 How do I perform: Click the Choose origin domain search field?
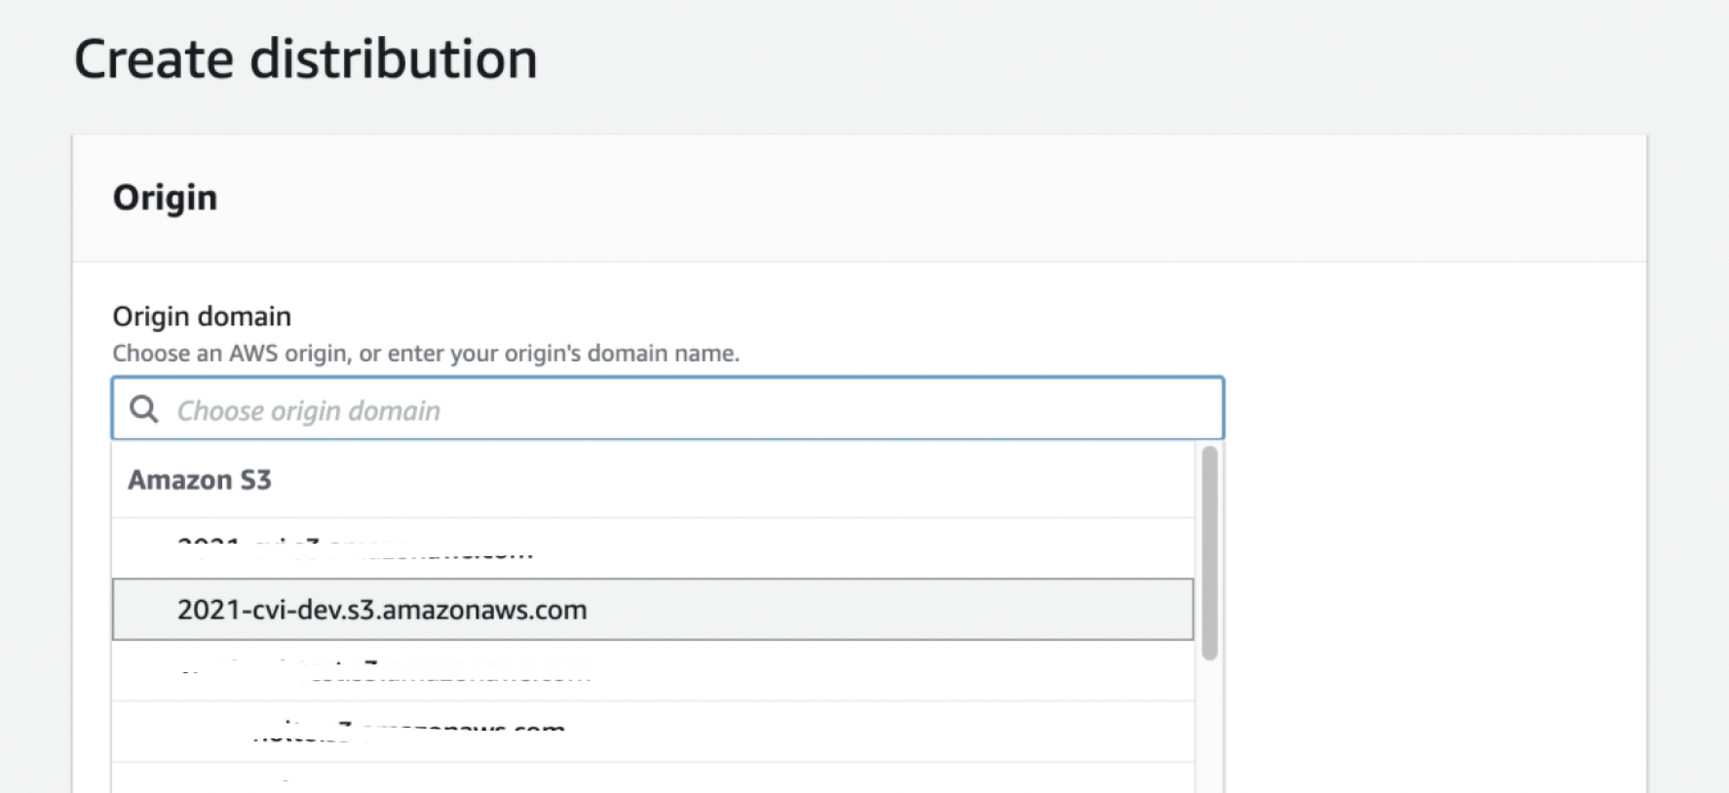(668, 409)
